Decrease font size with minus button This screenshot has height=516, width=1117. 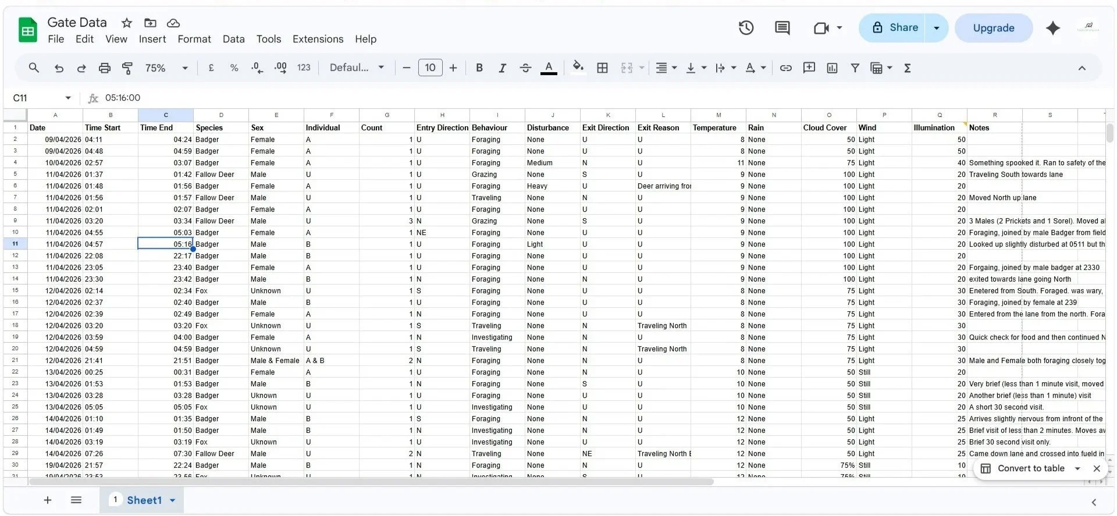click(407, 68)
